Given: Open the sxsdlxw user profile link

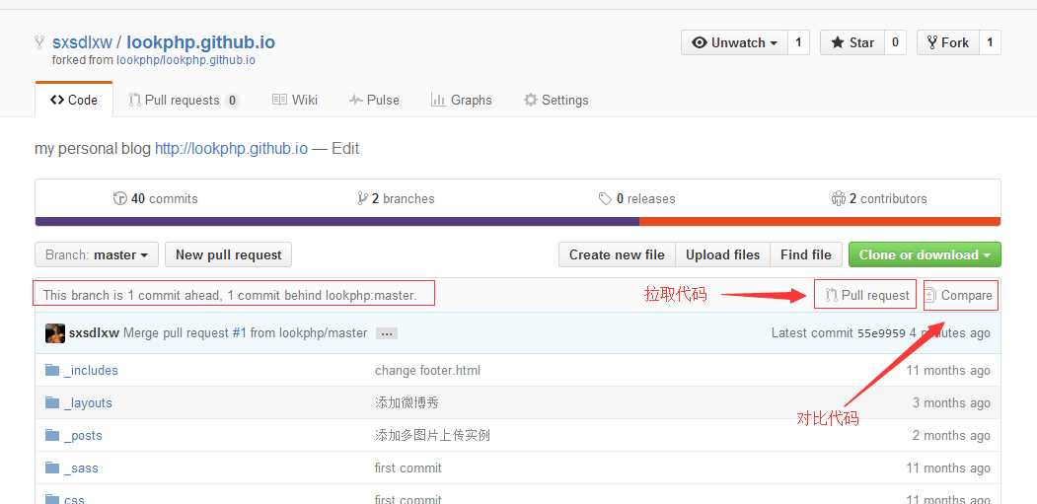Looking at the screenshot, I should pyautogui.click(x=82, y=42).
